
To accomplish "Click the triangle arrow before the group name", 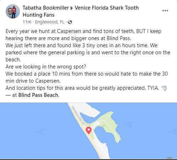I will point(72,8).
